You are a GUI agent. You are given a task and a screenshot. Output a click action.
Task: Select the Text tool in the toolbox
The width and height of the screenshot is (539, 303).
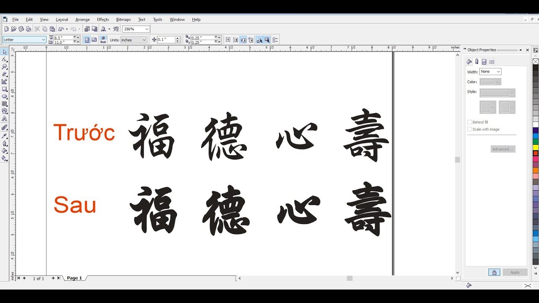tap(5, 119)
